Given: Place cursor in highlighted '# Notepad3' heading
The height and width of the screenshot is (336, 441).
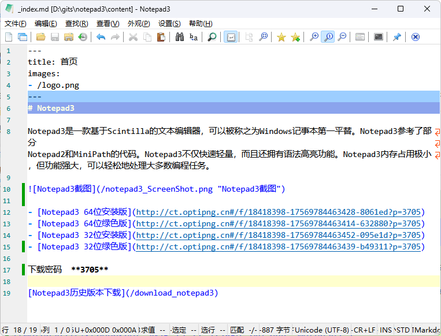Looking at the screenshot, I should 51,108.
